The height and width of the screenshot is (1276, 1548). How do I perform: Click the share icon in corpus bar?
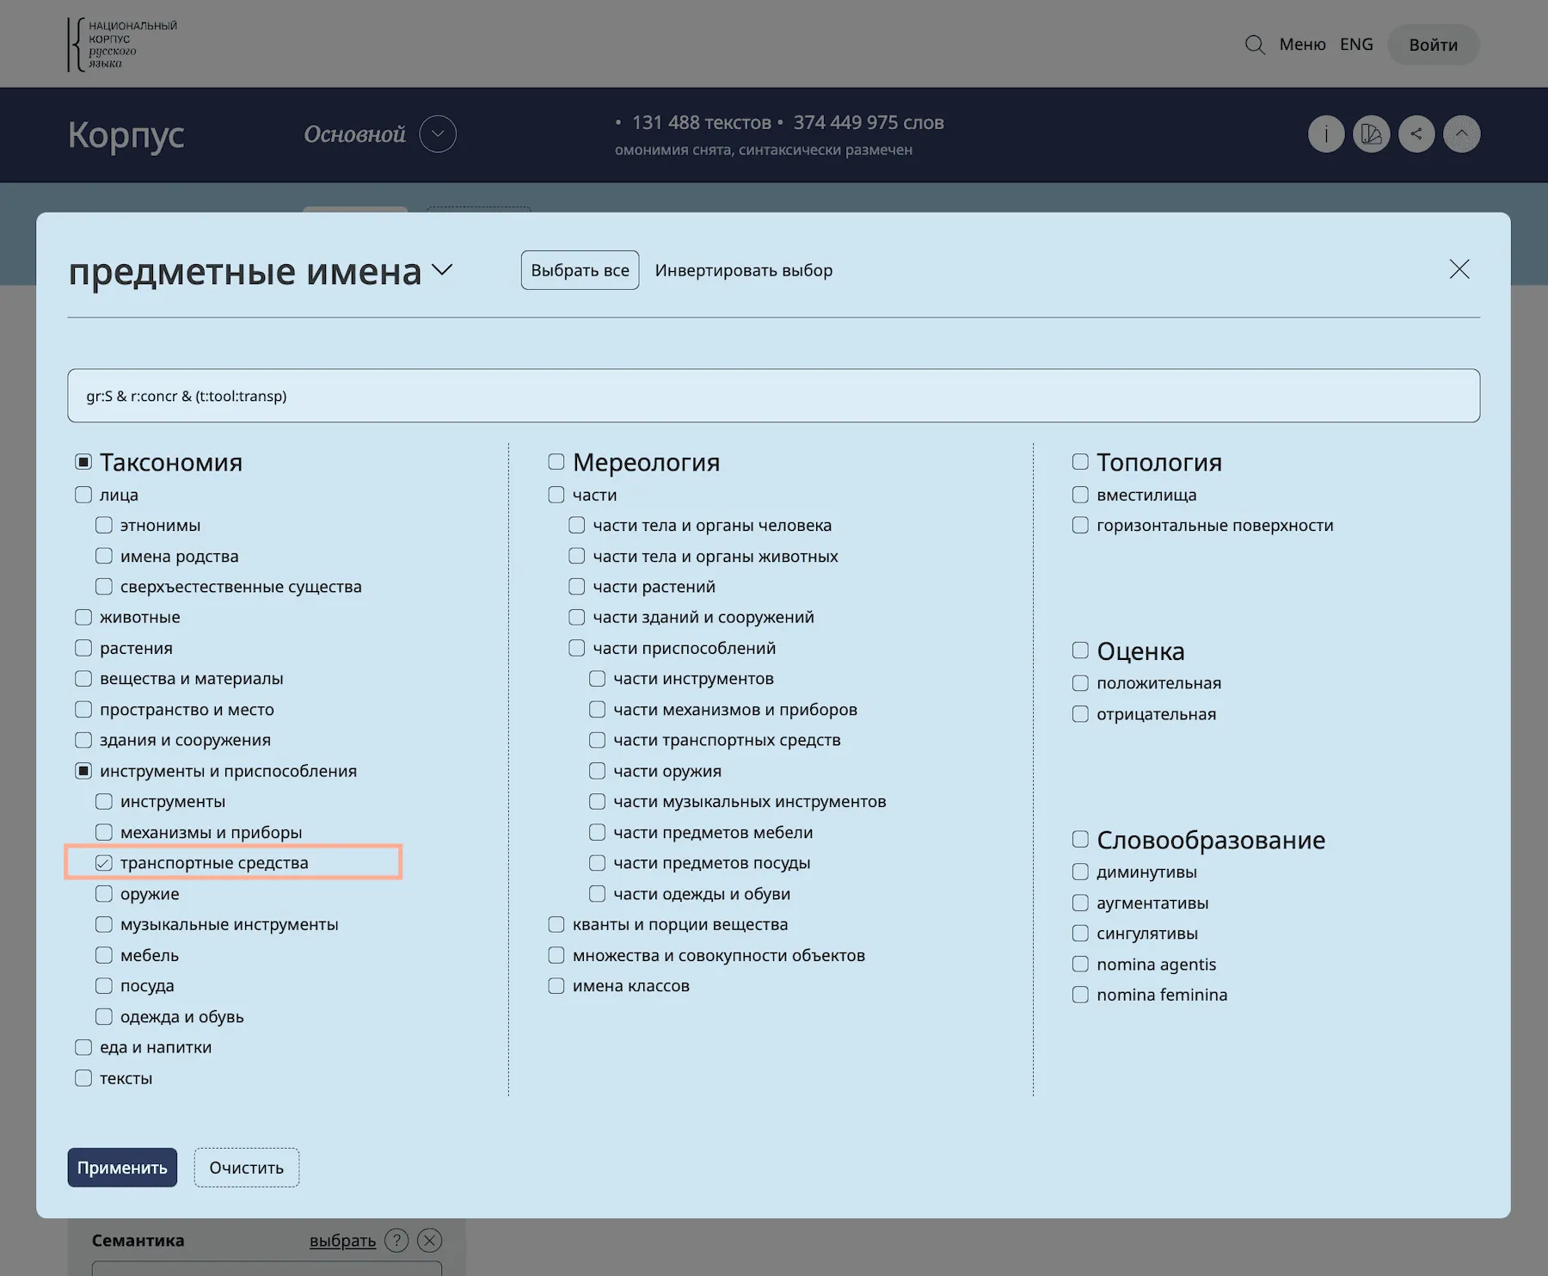1416,134
